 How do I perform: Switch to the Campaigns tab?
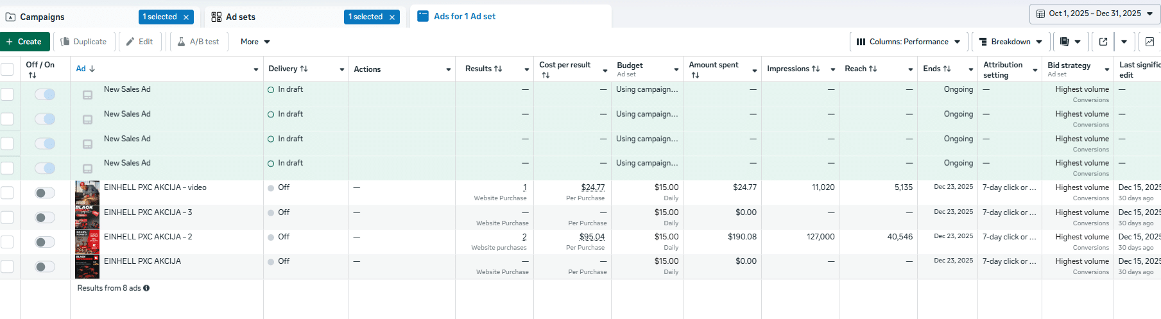42,17
